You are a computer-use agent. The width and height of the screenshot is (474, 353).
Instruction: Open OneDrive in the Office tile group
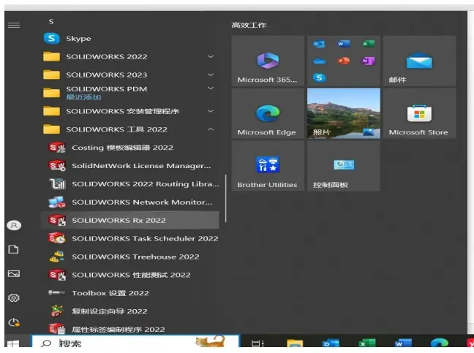[x=319, y=61]
